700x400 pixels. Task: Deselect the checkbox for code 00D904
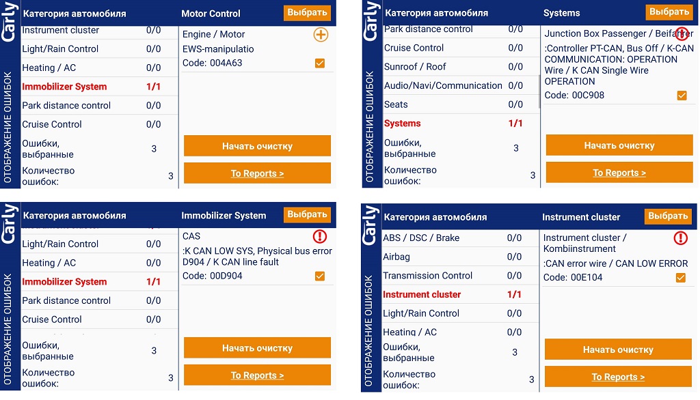point(319,276)
